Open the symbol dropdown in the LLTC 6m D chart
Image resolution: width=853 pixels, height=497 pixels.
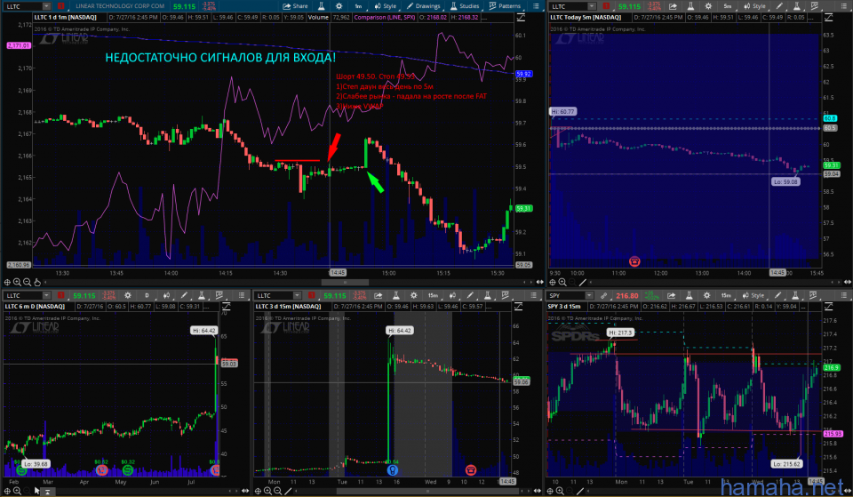[x=46, y=295]
